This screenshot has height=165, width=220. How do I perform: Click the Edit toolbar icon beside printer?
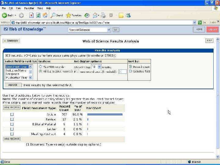pos(111,15)
